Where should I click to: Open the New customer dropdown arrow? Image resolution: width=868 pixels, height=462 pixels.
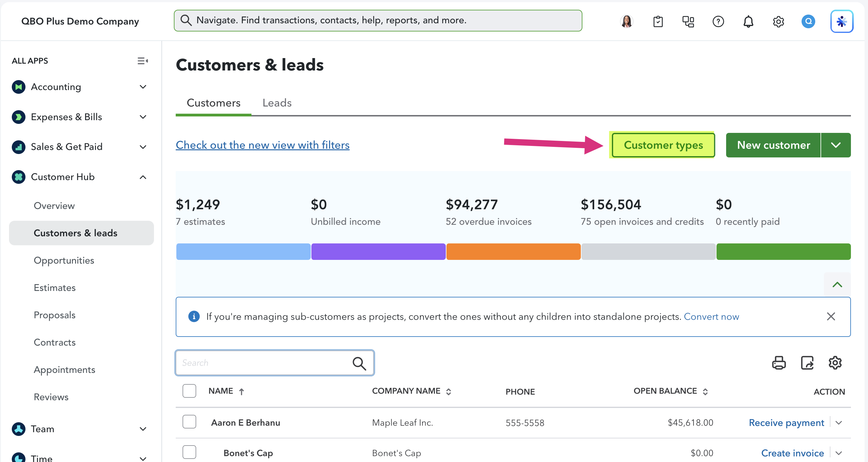(x=836, y=145)
